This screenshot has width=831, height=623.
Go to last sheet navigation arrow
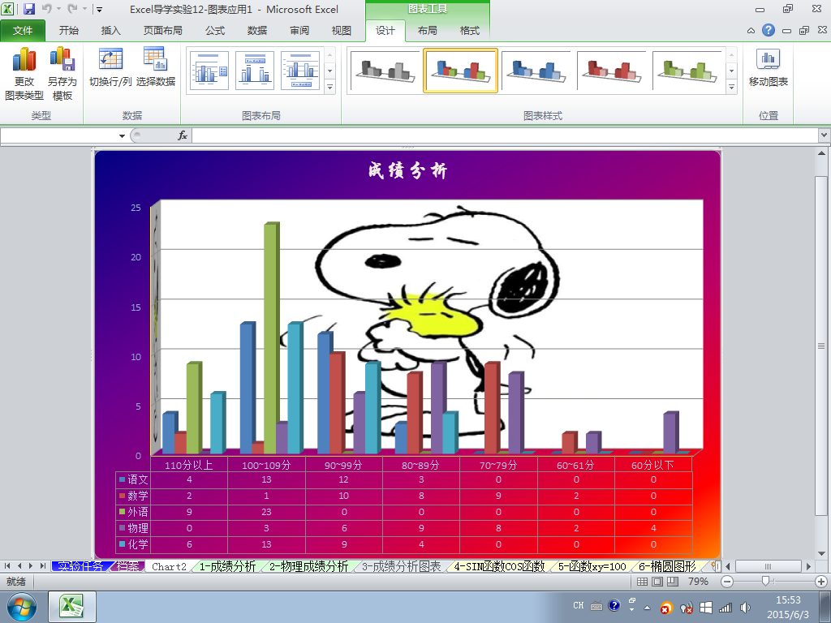point(43,566)
